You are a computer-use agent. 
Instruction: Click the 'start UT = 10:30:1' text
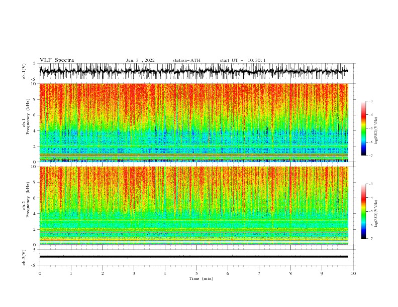click(x=243, y=60)
